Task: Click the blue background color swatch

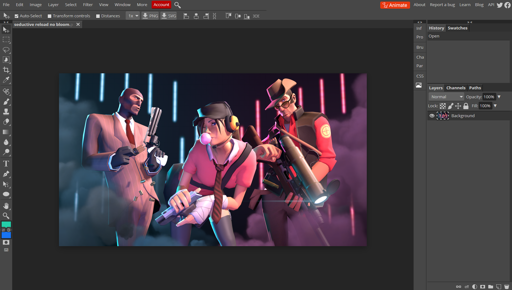Action: (x=6, y=235)
